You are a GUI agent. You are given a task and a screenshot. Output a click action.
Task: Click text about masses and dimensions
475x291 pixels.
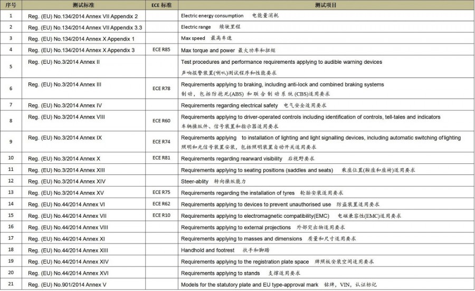241,239
